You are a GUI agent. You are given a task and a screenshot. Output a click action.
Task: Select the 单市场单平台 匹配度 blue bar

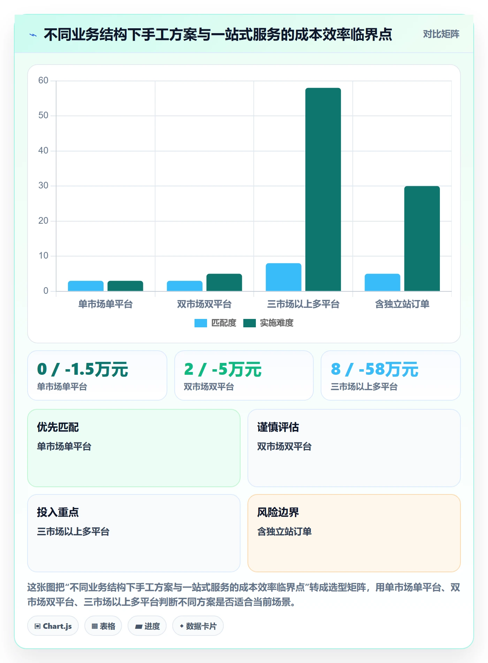tap(86, 286)
